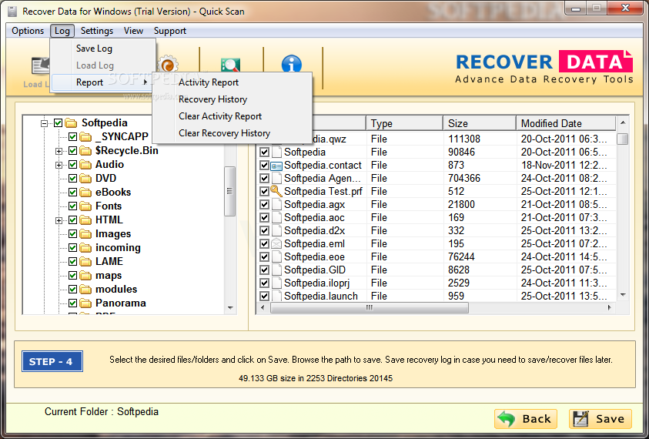This screenshot has height=439, width=649.
Task: Click the DVD folder icon
Action: click(x=85, y=179)
